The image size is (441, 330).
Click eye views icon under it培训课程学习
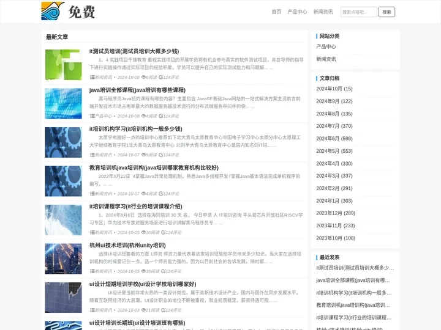(x=143, y=232)
